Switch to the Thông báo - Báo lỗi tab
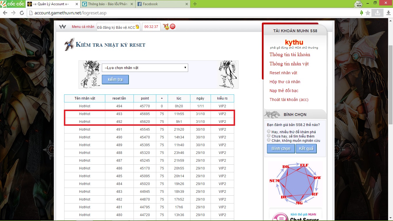The image size is (393, 221). (x=108, y=4)
